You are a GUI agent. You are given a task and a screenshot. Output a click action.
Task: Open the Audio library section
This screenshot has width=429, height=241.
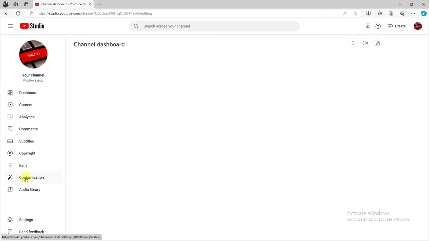point(33,190)
